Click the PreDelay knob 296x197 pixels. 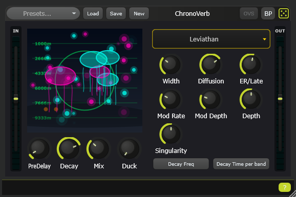point(39,149)
